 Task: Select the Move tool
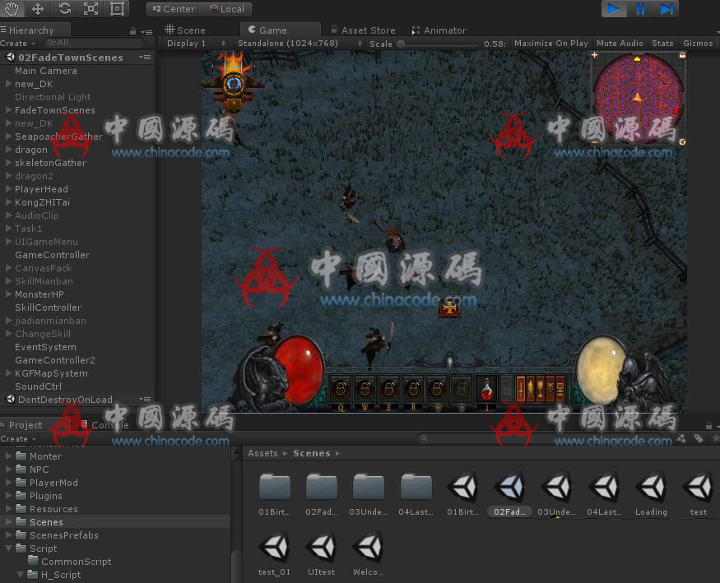pyautogui.click(x=38, y=9)
